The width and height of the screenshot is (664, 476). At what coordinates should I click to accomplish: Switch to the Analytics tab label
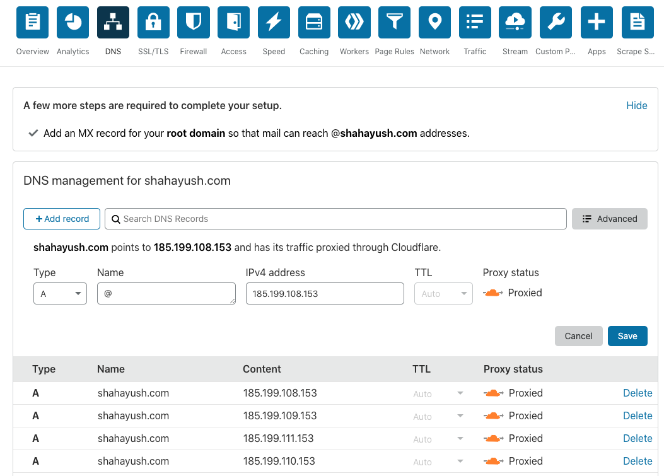(73, 52)
